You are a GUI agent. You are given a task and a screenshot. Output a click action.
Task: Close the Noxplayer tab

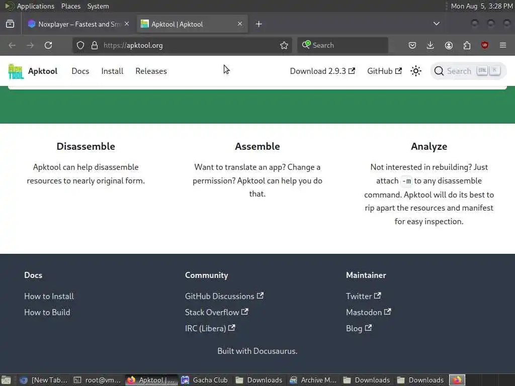point(127,24)
